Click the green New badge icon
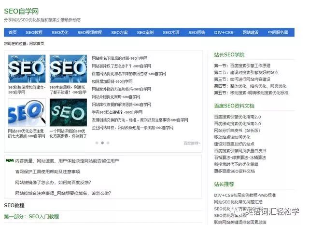Screen dimensions: 309x225 (10, 160)
